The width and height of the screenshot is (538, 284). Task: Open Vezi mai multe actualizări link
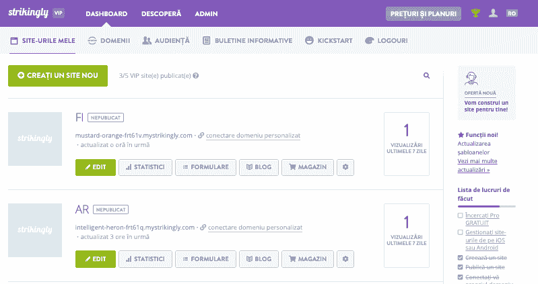tap(477, 165)
